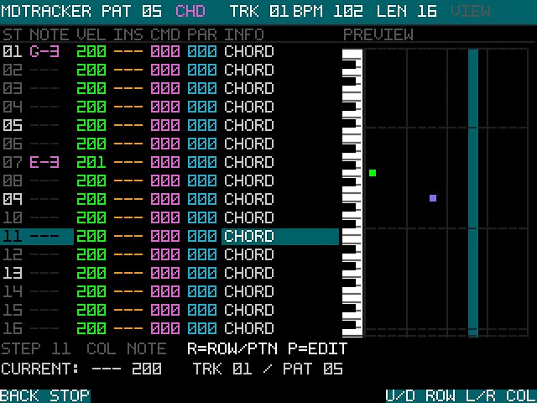Select TRK 01 track field in header
The width and height of the screenshot is (537, 403).
point(259,11)
